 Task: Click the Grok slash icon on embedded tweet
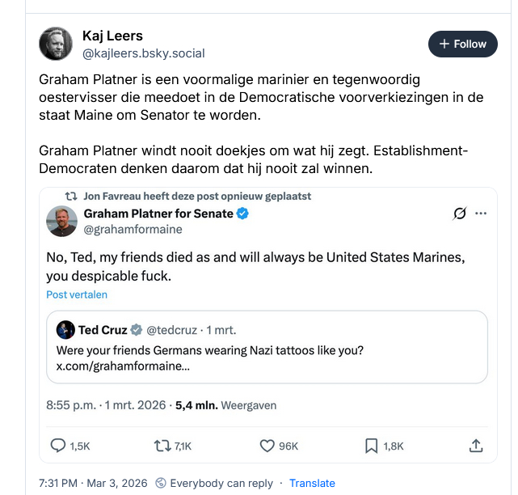pyautogui.click(x=460, y=214)
